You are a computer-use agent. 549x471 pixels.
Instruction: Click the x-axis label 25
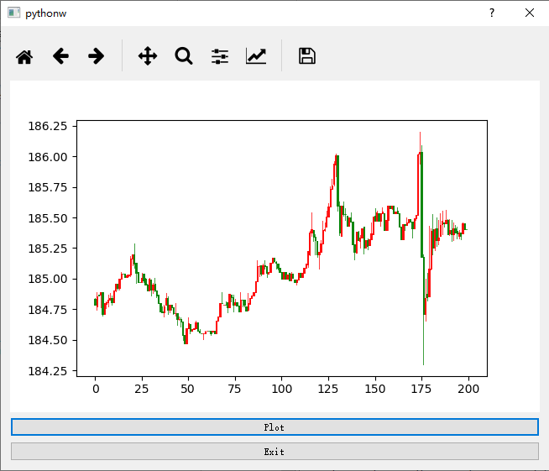[142, 389]
